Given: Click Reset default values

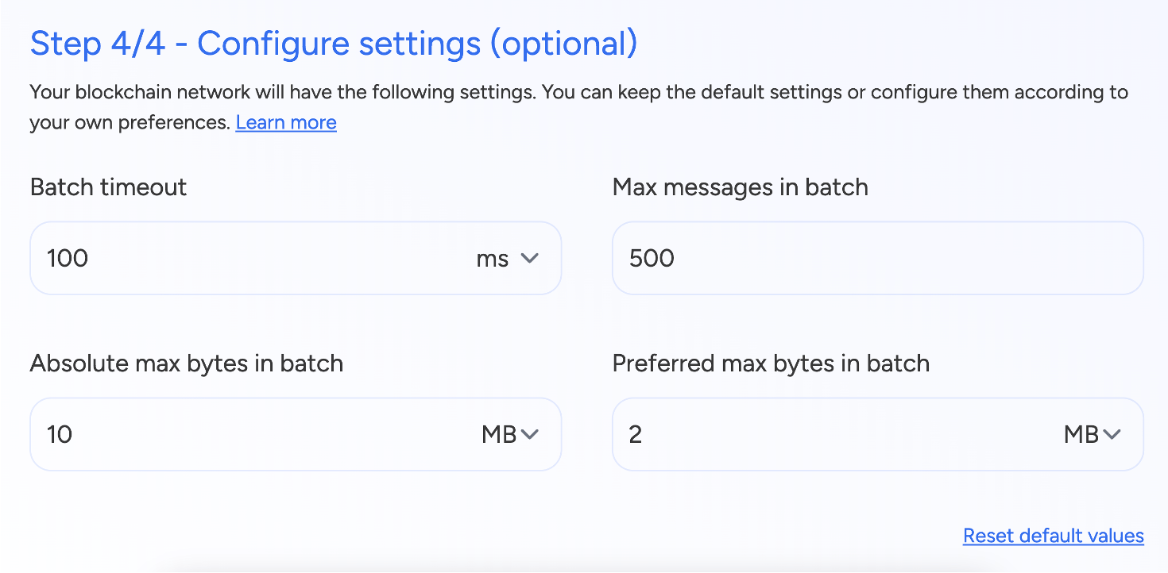Looking at the screenshot, I should (x=1053, y=536).
